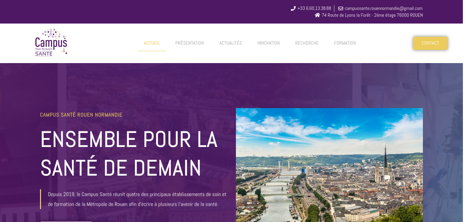Viewport: 467px width, 222px height.
Task: Click the outlined button under the intro paragraph
Action: tap(66, 221)
